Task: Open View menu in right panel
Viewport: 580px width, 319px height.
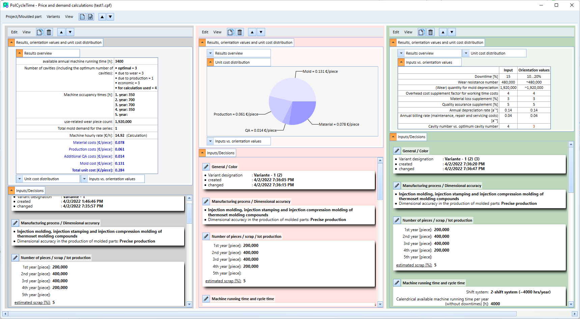Action: pyautogui.click(x=408, y=32)
